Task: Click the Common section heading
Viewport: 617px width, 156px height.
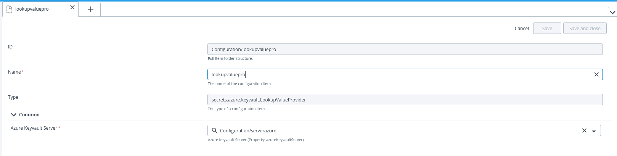Action: pos(29,115)
